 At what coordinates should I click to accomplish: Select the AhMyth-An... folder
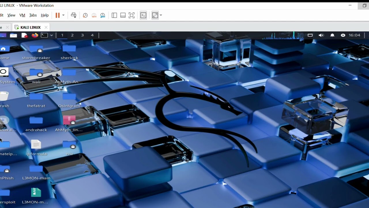click(x=69, y=76)
